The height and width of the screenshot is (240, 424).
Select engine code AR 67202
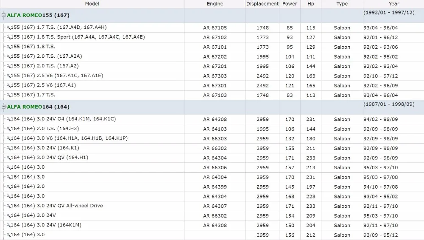215,56
